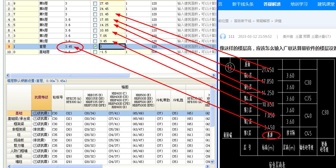Select the 墙柱 row header
The image size is (336, 168).
19,161
